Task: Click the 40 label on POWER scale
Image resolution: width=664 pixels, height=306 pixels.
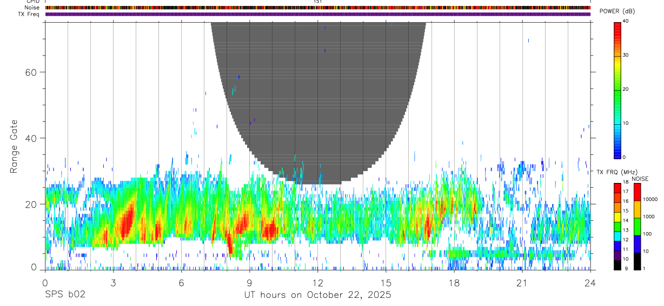Action: coord(627,21)
